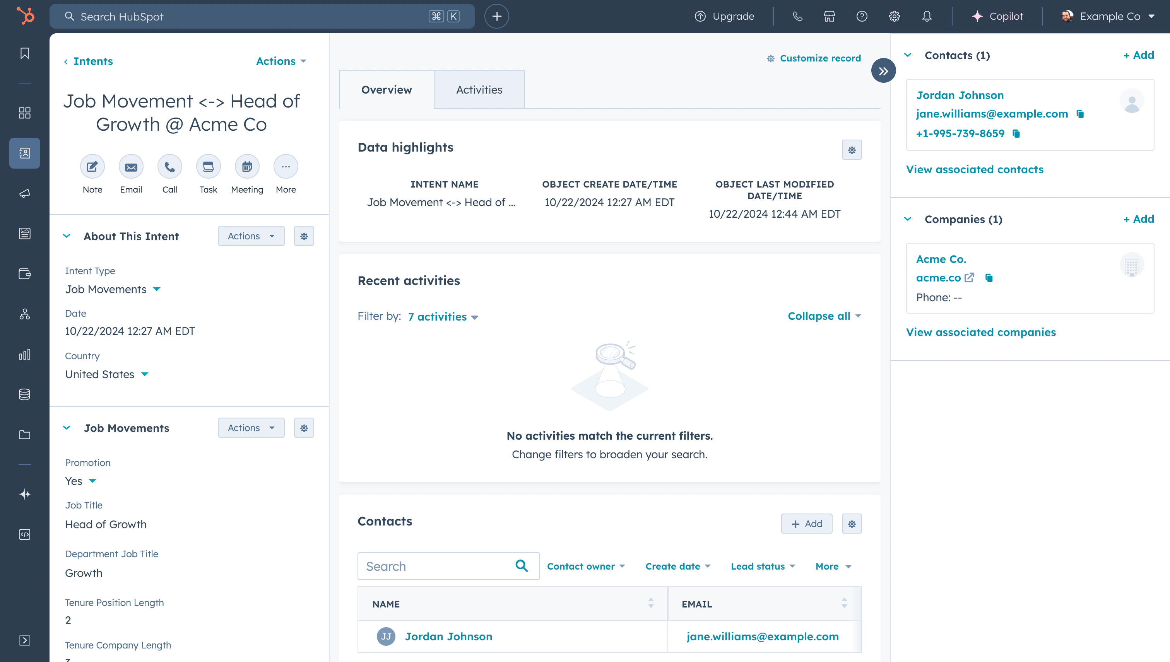This screenshot has width=1170, height=662.
Task: Open the Meeting scheduler icon
Action: click(246, 167)
